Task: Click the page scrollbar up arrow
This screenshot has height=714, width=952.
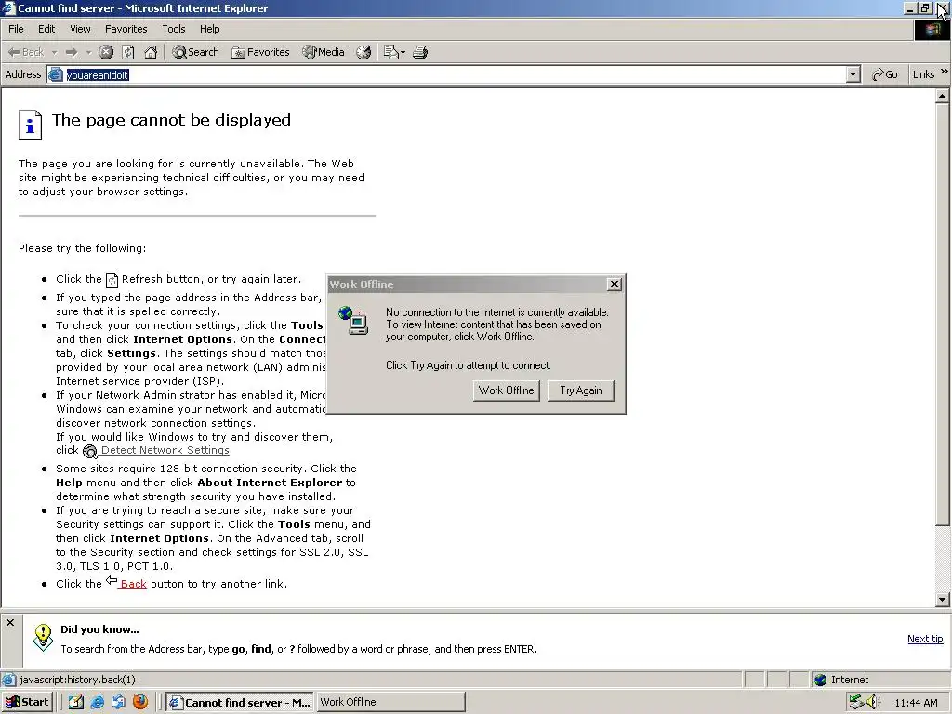Action: [x=943, y=96]
